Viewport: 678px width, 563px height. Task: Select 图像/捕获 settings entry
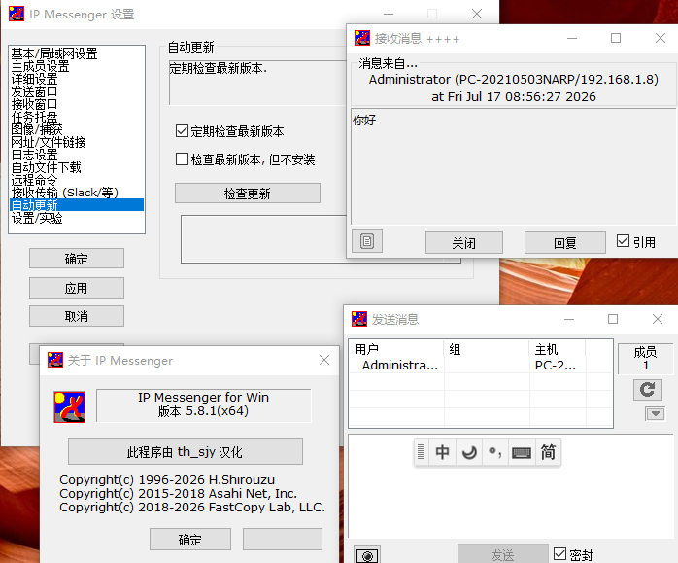tap(77, 129)
